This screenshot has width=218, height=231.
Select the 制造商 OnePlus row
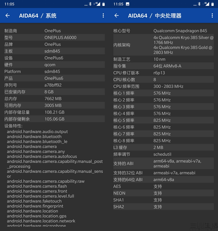(54, 31)
